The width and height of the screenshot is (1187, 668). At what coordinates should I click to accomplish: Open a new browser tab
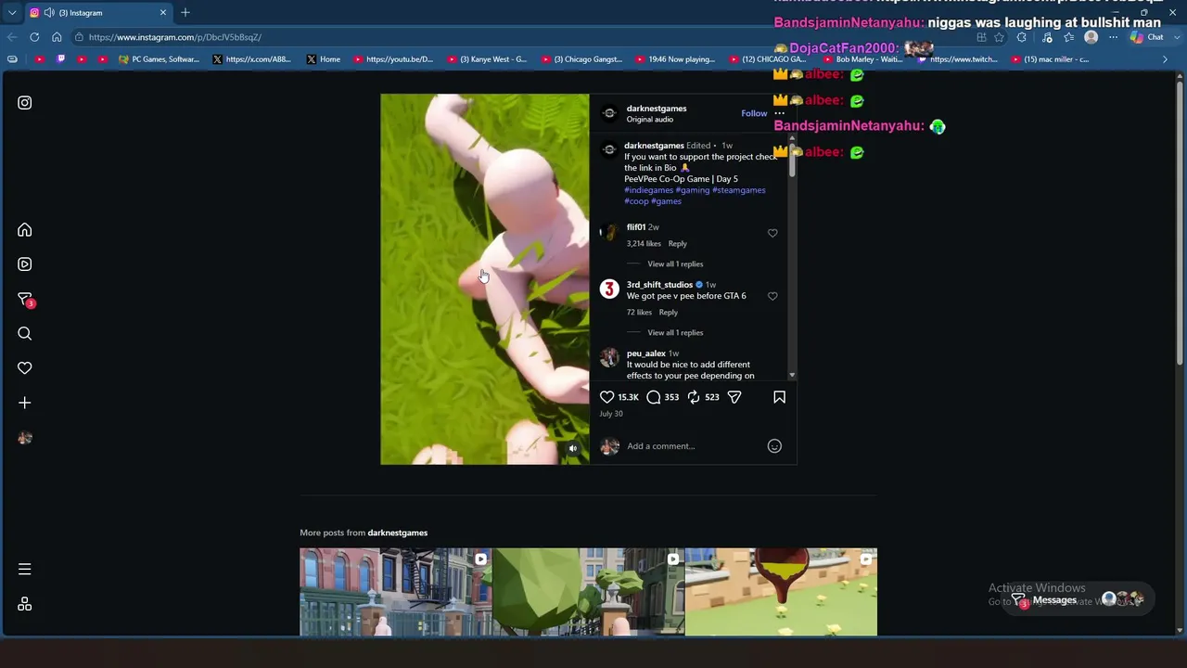click(185, 12)
